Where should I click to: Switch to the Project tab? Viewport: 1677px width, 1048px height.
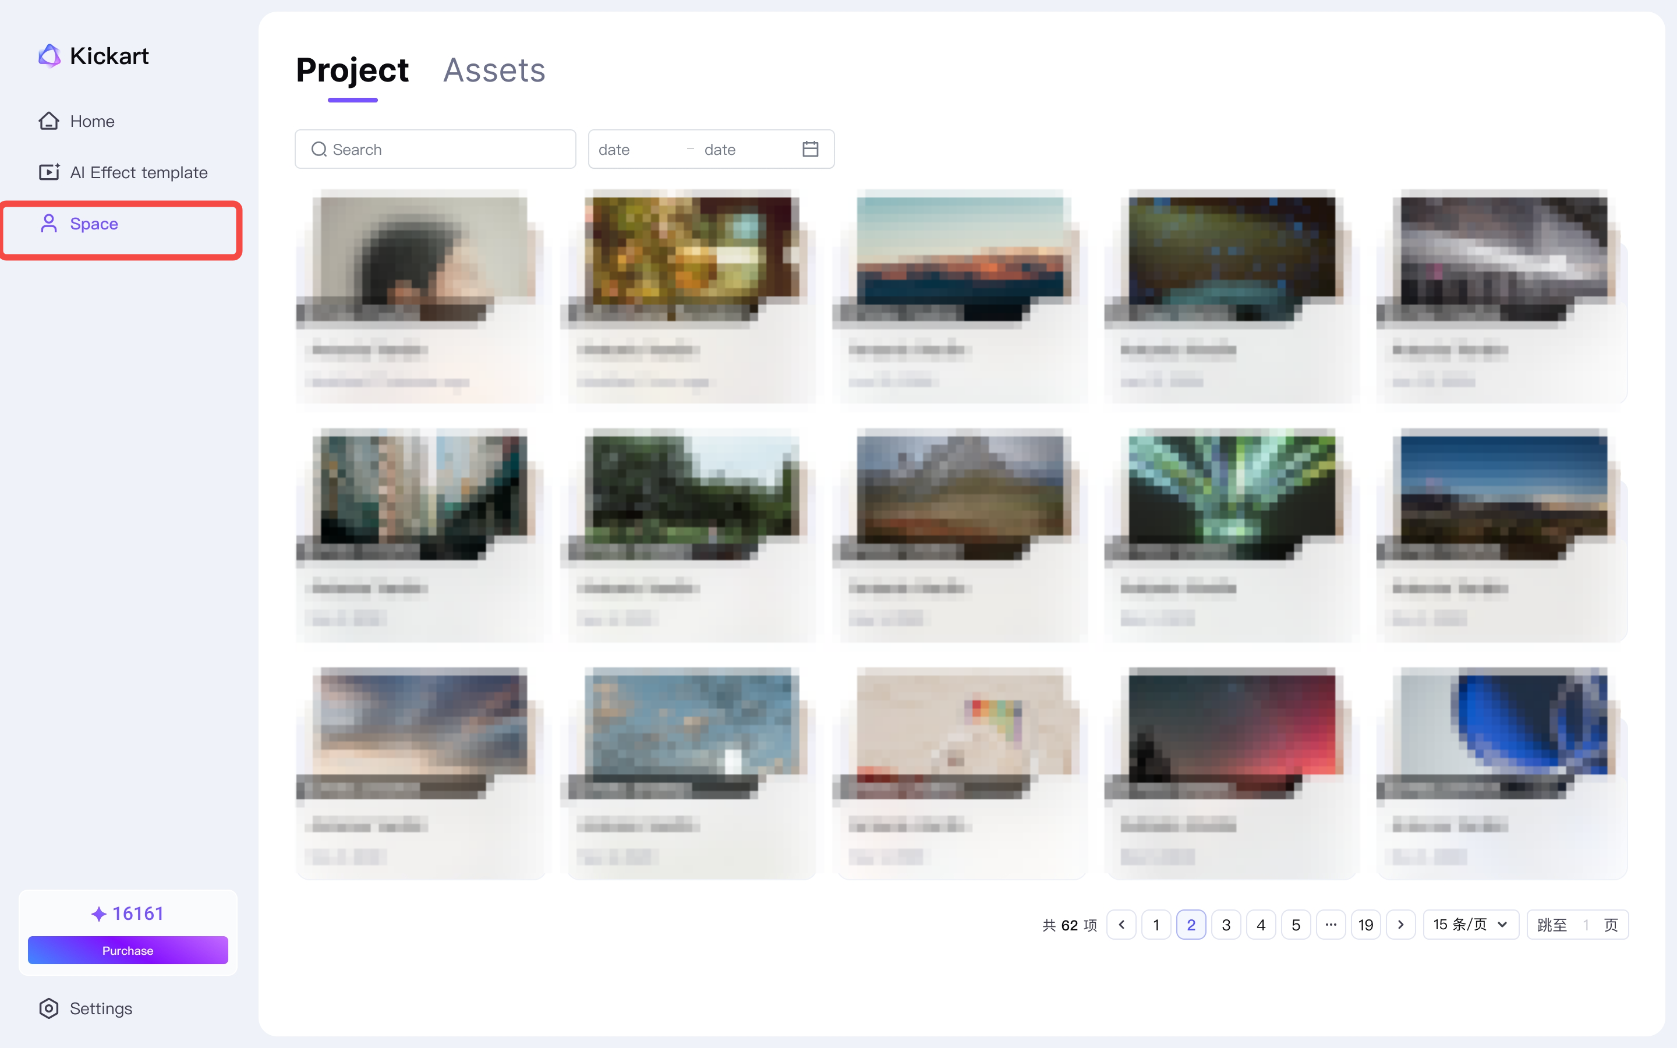pyautogui.click(x=352, y=70)
